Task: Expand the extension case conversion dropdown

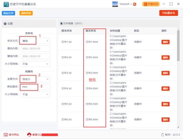Action: click(35, 94)
